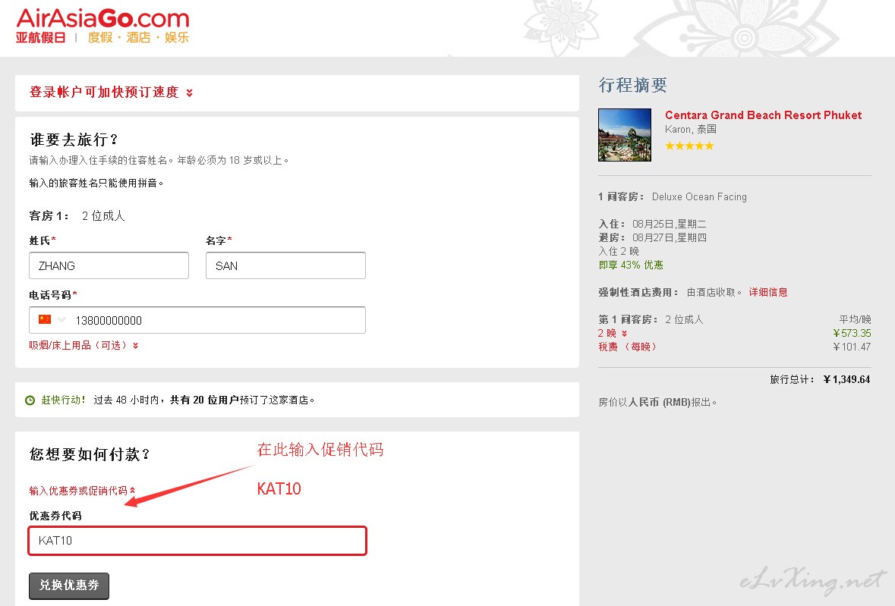
Task: Open the phone country code dropdown arrow
Action: click(61, 320)
